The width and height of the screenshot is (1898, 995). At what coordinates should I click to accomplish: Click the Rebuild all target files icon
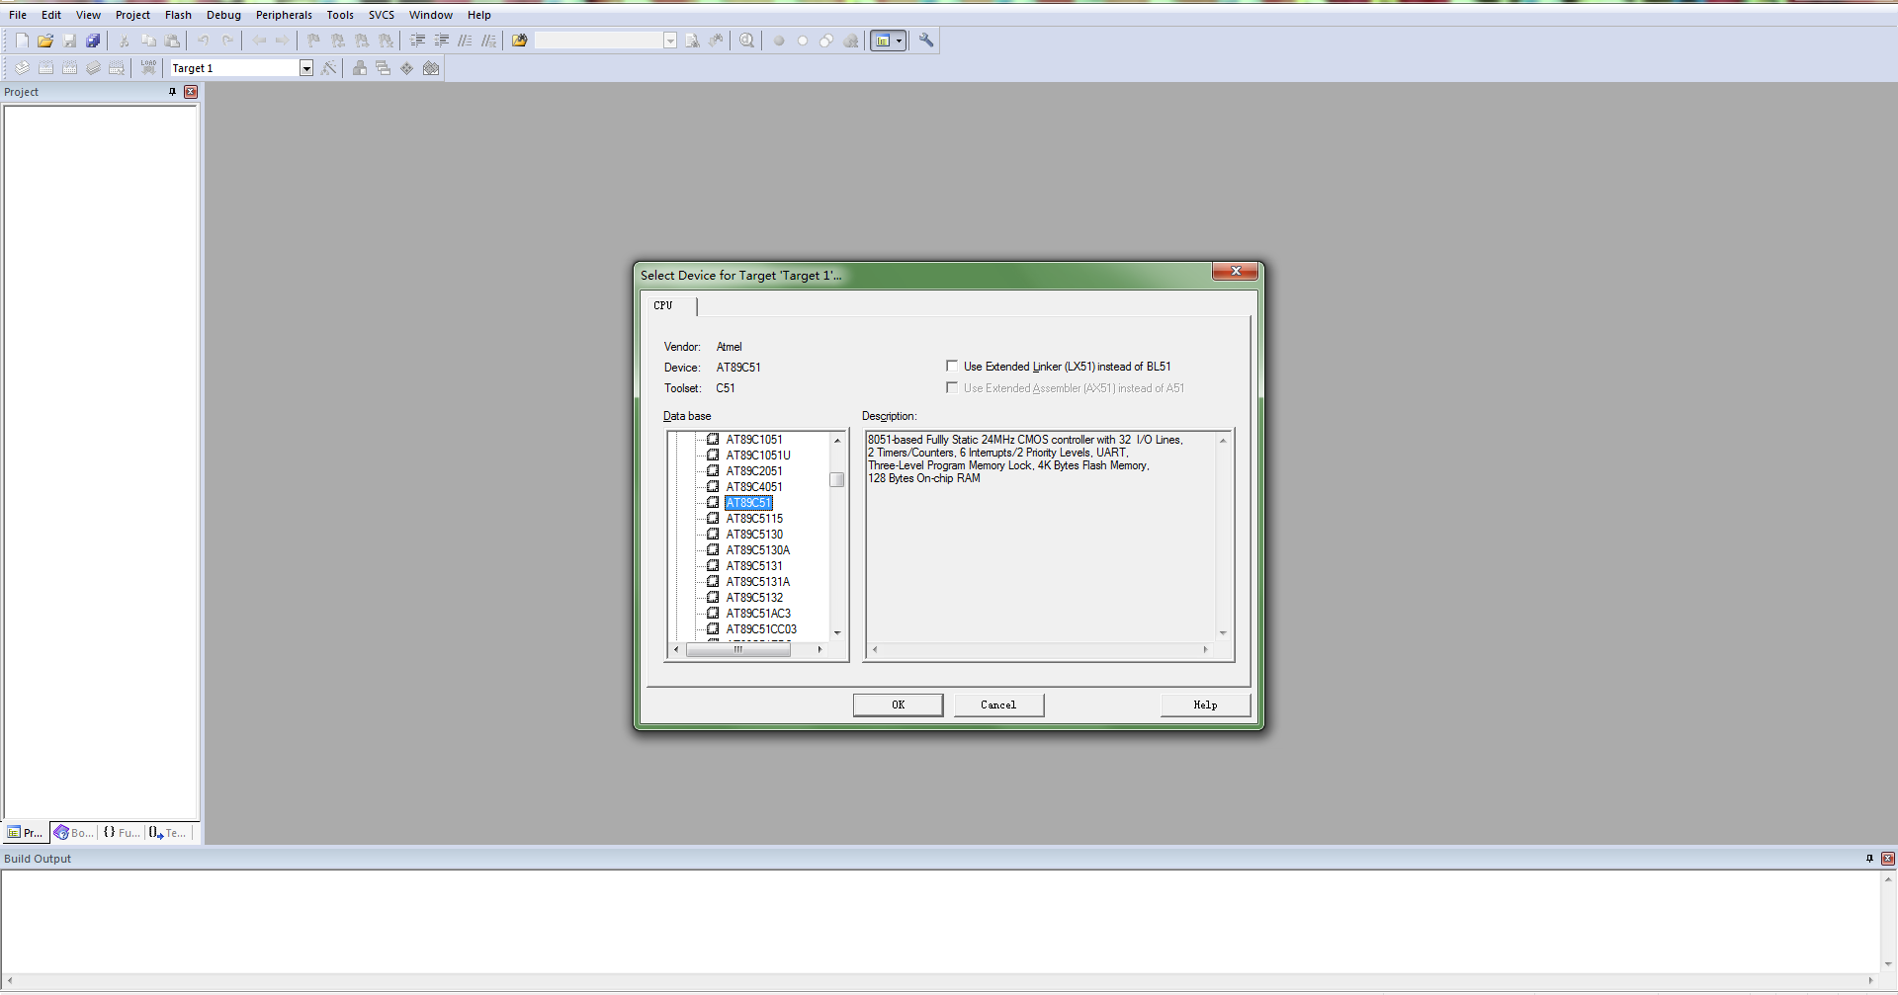point(69,68)
